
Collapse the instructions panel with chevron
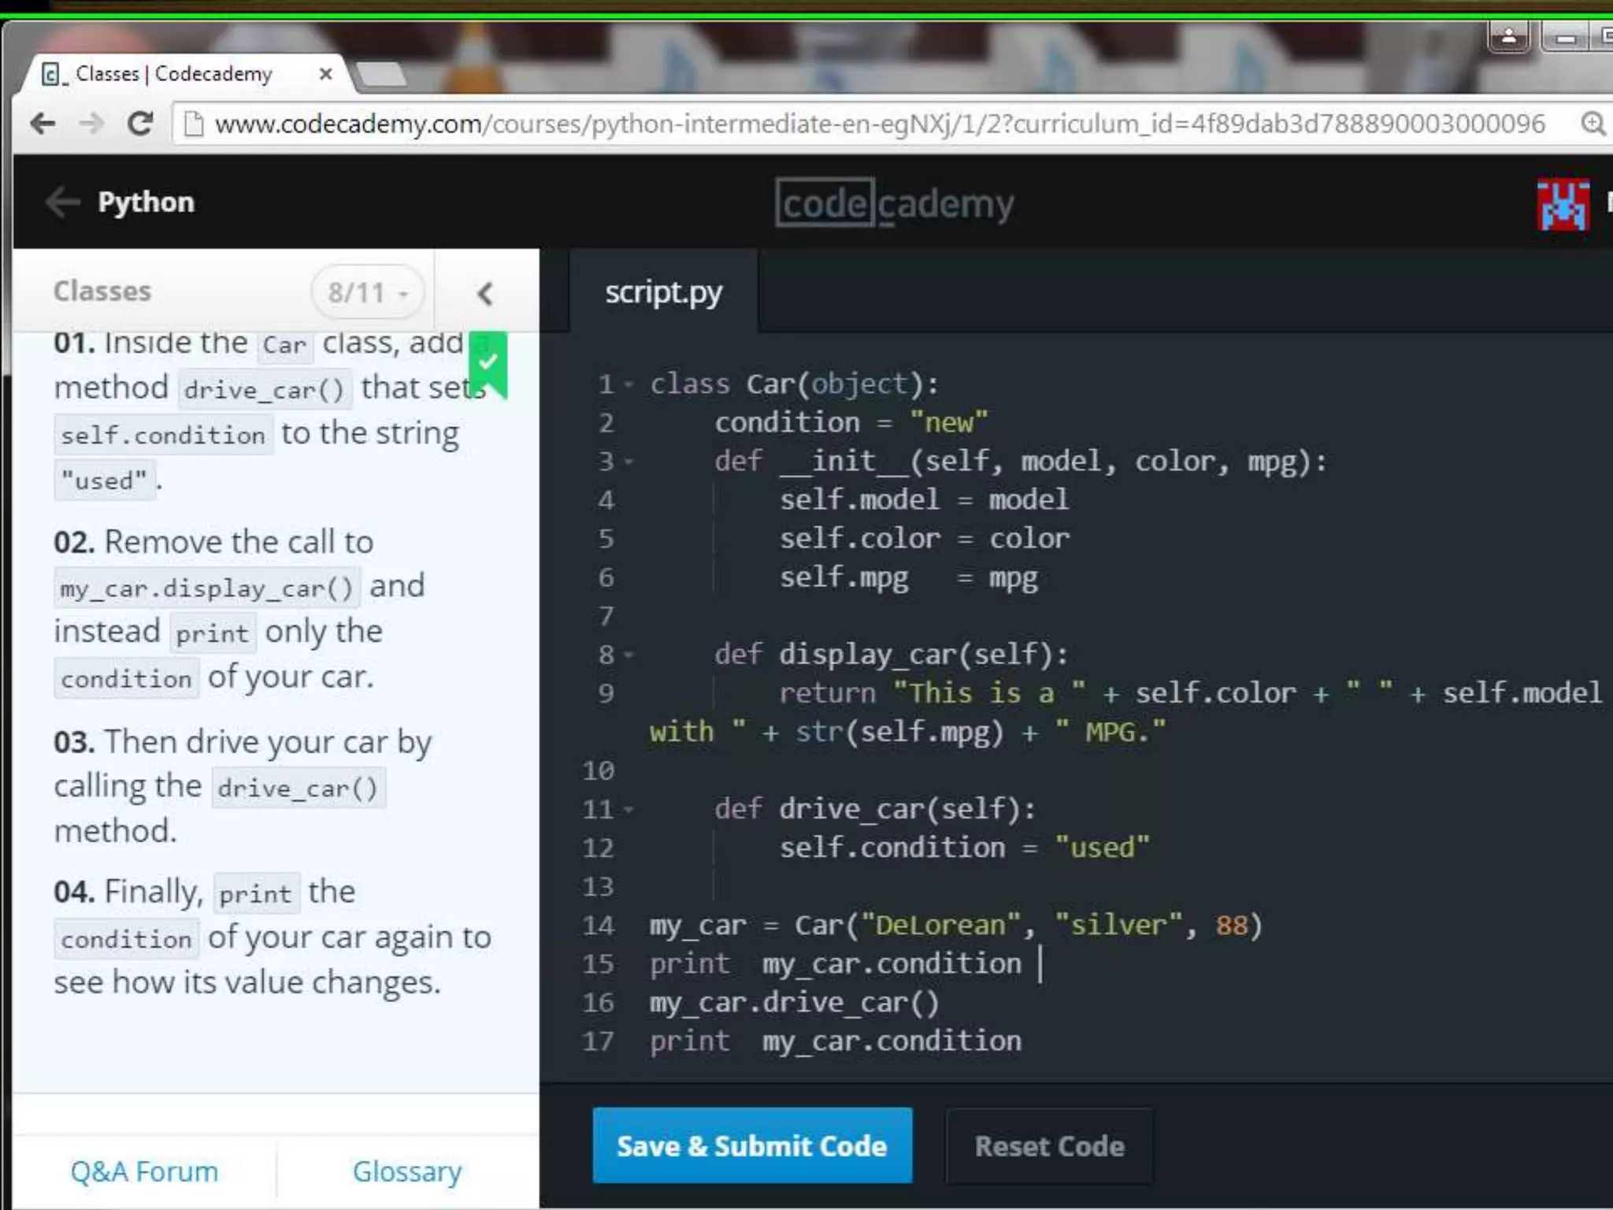485,293
